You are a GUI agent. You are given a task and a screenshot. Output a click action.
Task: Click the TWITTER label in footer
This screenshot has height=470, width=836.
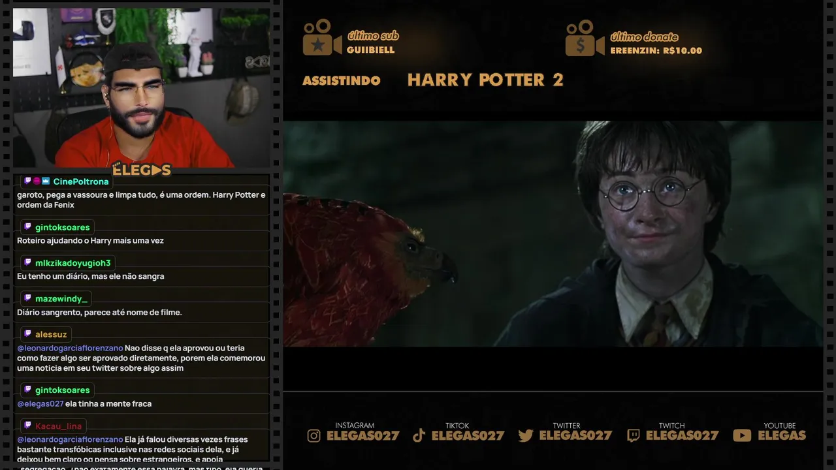coord(566,426)
